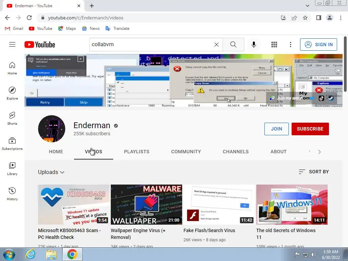Expand Chrome tab search chevron
This screenshot has height=261, width=348.
pos(307,6)
